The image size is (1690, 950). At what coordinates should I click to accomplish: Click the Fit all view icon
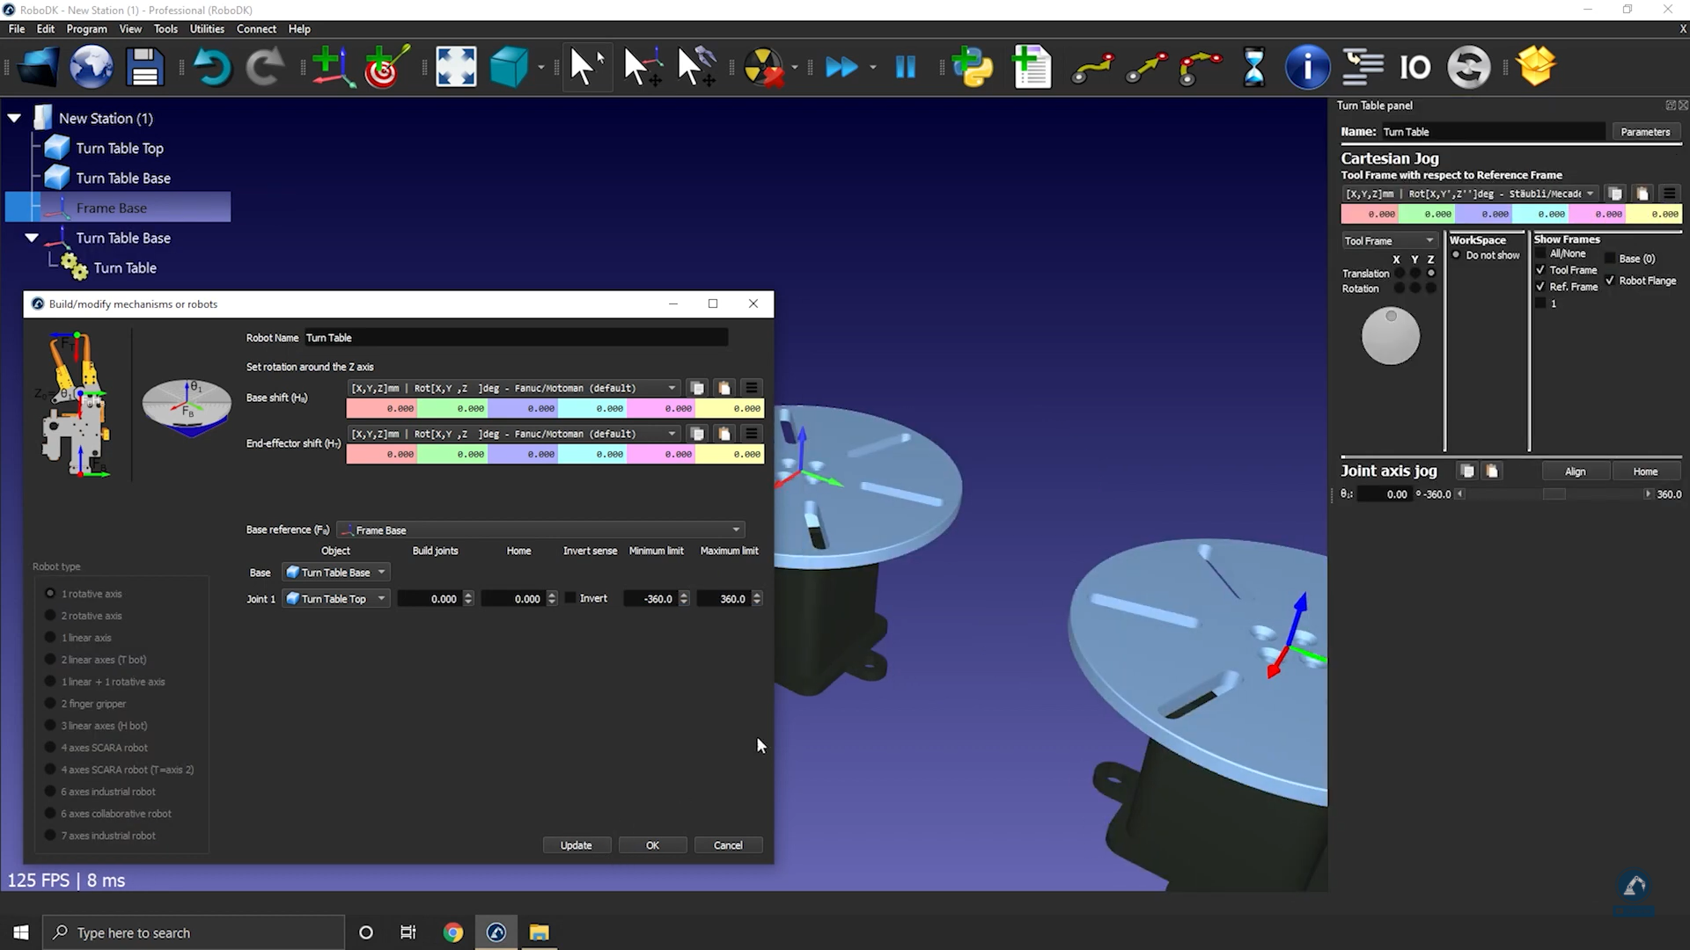[456, 67]
